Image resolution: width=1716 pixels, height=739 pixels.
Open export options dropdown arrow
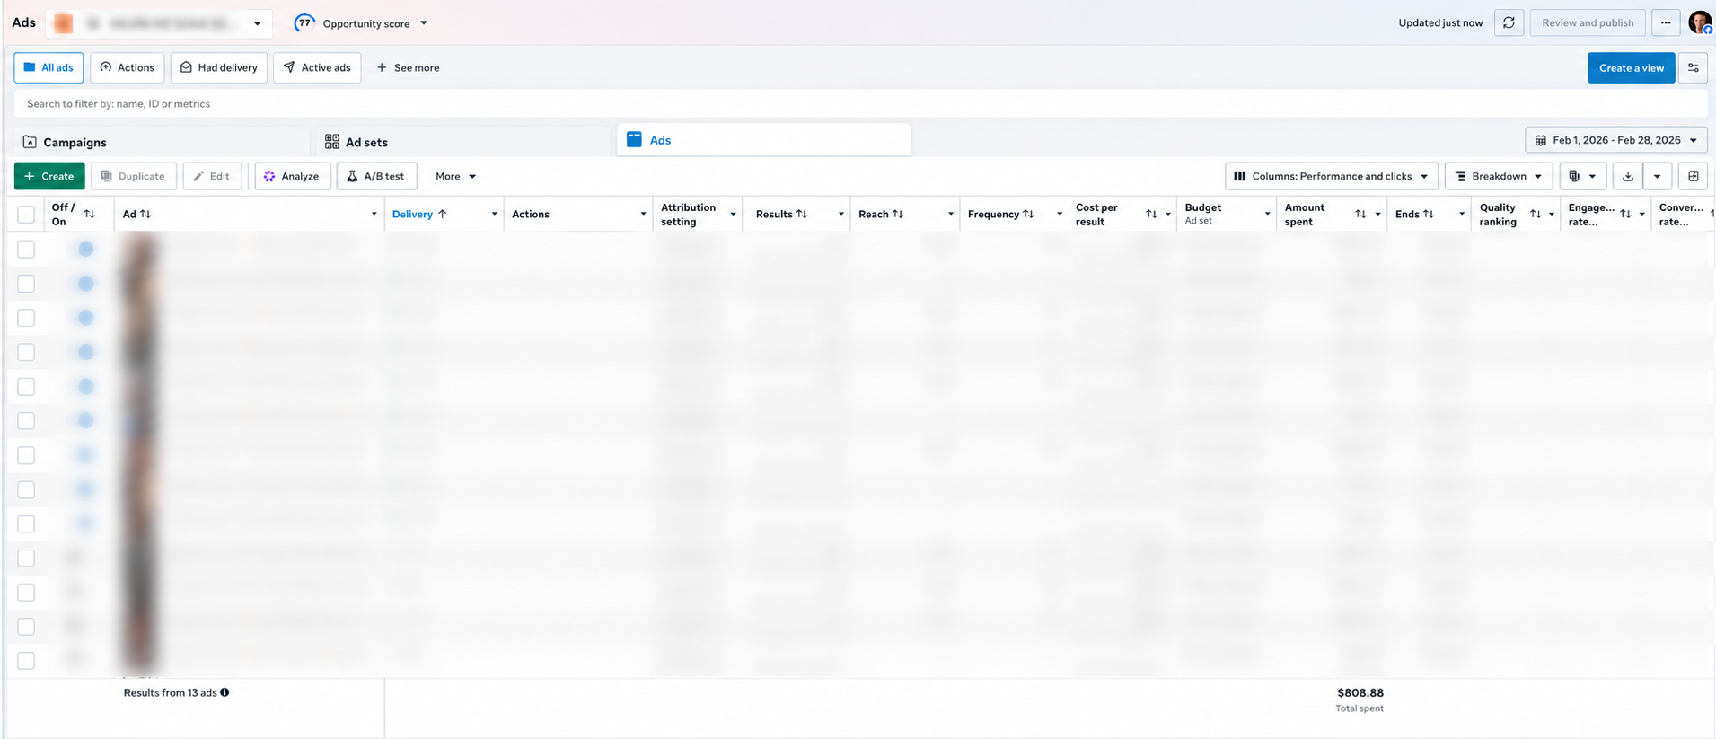coord(1657,177)
